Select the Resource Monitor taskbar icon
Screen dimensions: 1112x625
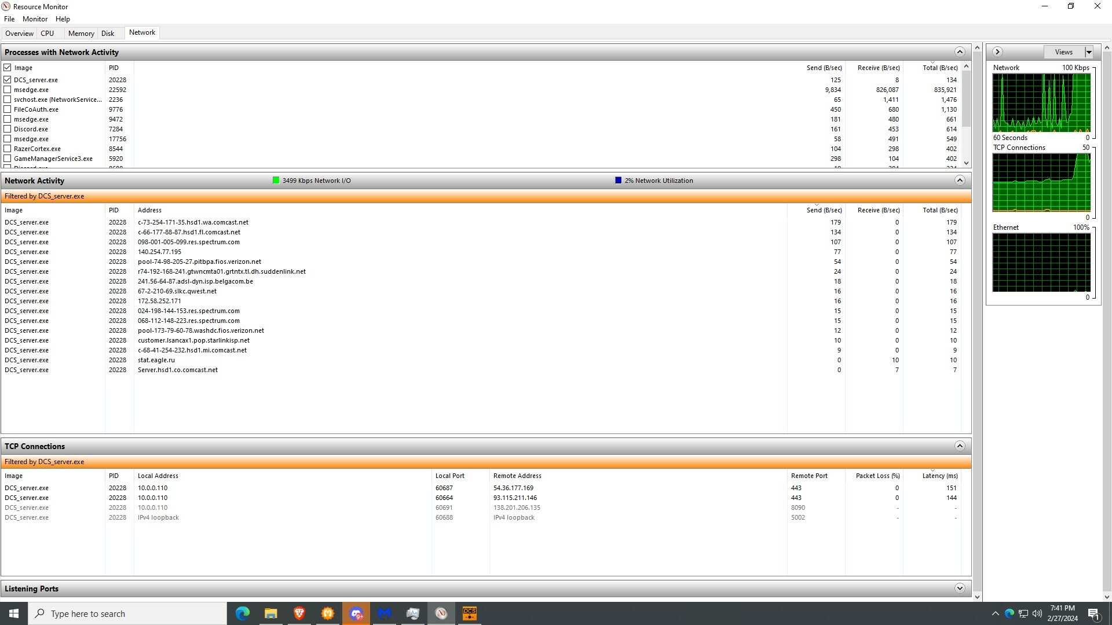[x=441, y=613]
